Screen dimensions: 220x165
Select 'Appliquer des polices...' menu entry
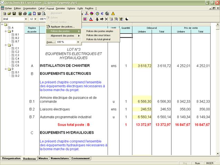pyautogui.click(x=62, y=27)
